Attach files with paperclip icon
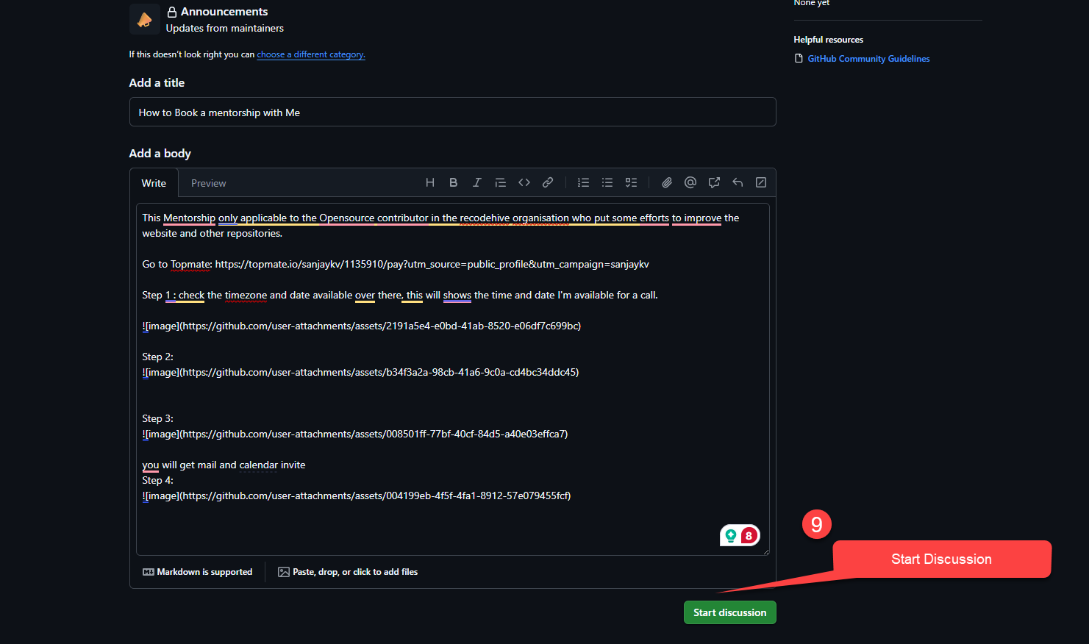1089x644 pixels. coord(667,182)
